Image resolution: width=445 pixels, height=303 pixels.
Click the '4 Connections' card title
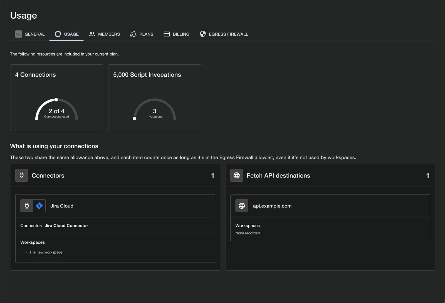[x=36, y=75]
